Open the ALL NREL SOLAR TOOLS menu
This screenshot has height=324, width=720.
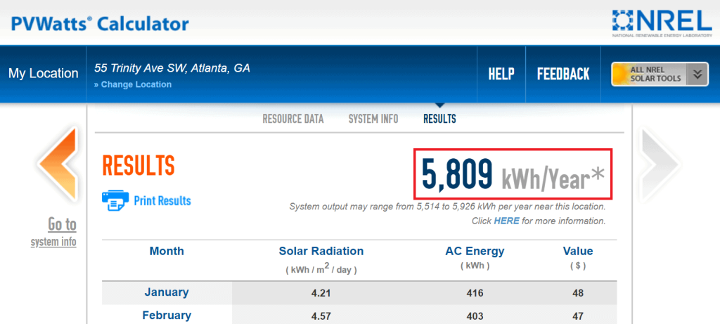pos(660,74)
